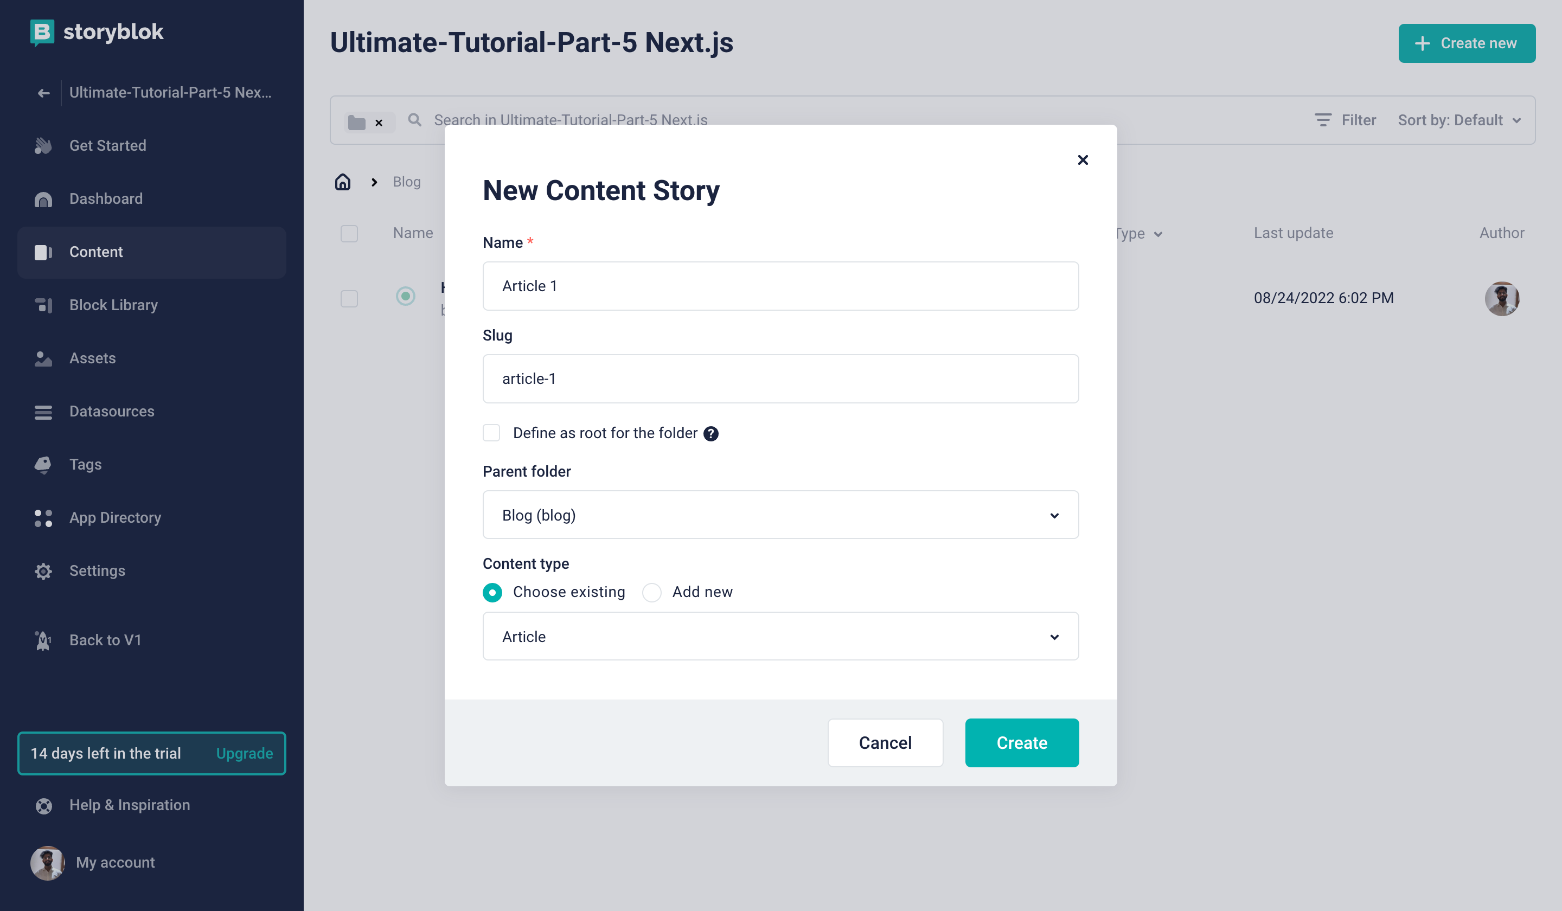Tick the checkbox for the story row
This screenshot has width=1562, height=911.
pyautogui.click(x=350, y=299)
